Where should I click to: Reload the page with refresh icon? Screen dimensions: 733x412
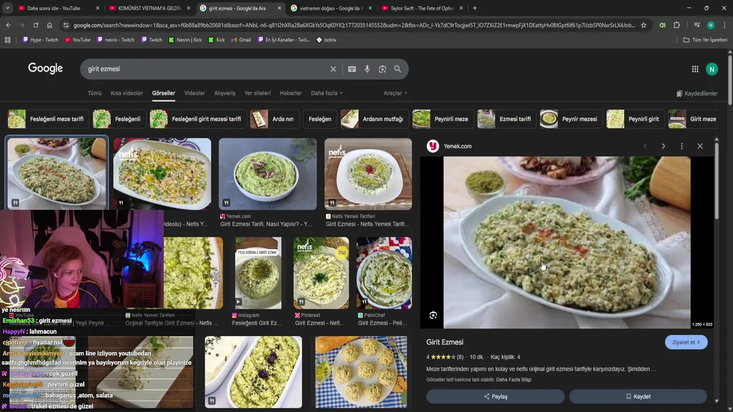[x=36, y=25]
